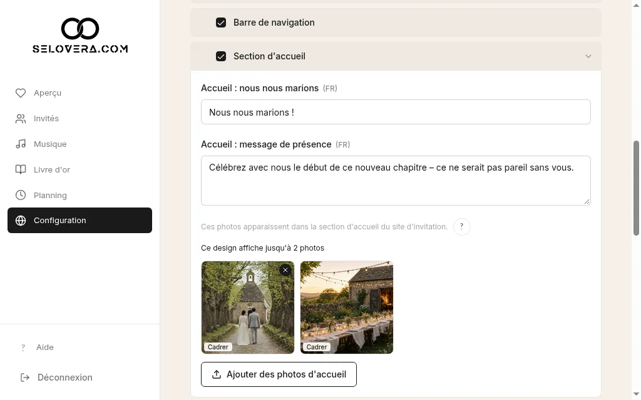The image size is (641, 400).
Task: Click Ce design affiche jusqu'à 2 photos text
Action: click(262, 248)
